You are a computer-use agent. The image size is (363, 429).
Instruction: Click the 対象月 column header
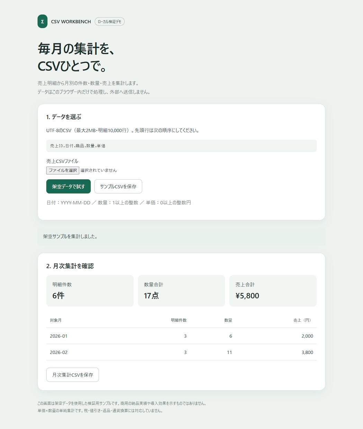tap(56, 320)
